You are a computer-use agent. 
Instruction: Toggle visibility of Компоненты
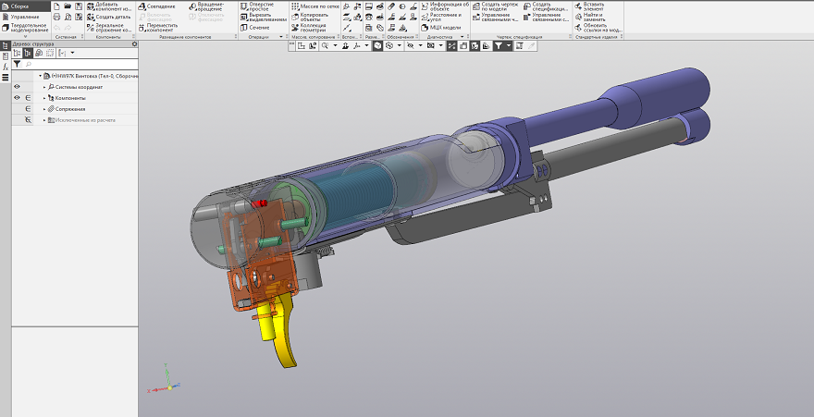[17, 98]
